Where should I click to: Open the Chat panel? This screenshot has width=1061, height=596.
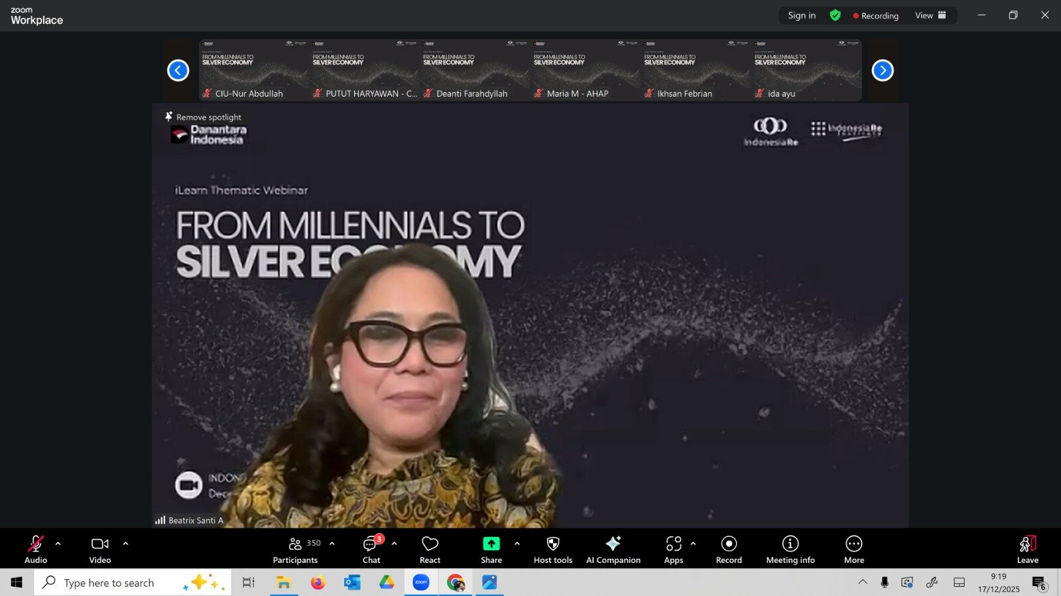(371, 550)
